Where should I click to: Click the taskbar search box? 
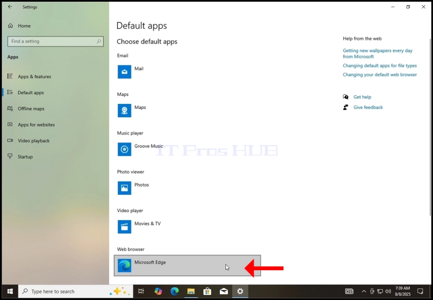click(75, 291)
